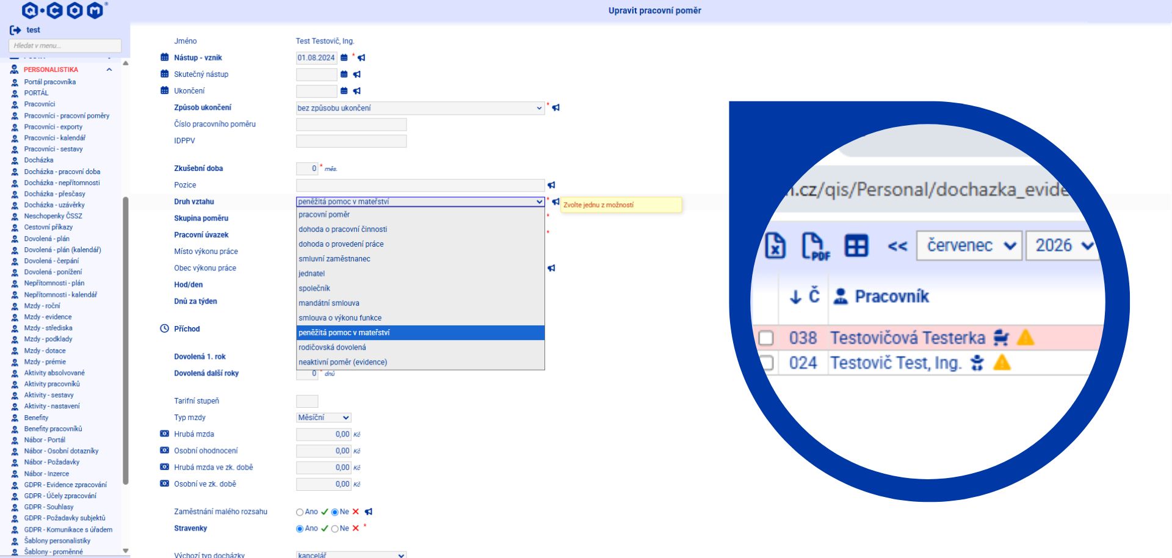The width and height of the screenshot is (1172, 558).
Task: Select Ano for Zaměstnání malého rozsahu
Action: [x=300, y=512]
